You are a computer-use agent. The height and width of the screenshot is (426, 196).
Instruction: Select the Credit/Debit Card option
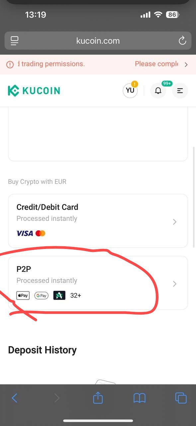click(x=98, y=221)
